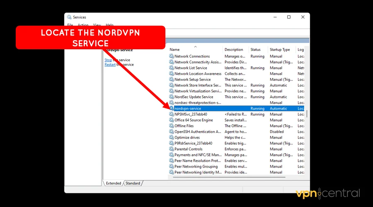Open the View menu

(x=97, y=25)
